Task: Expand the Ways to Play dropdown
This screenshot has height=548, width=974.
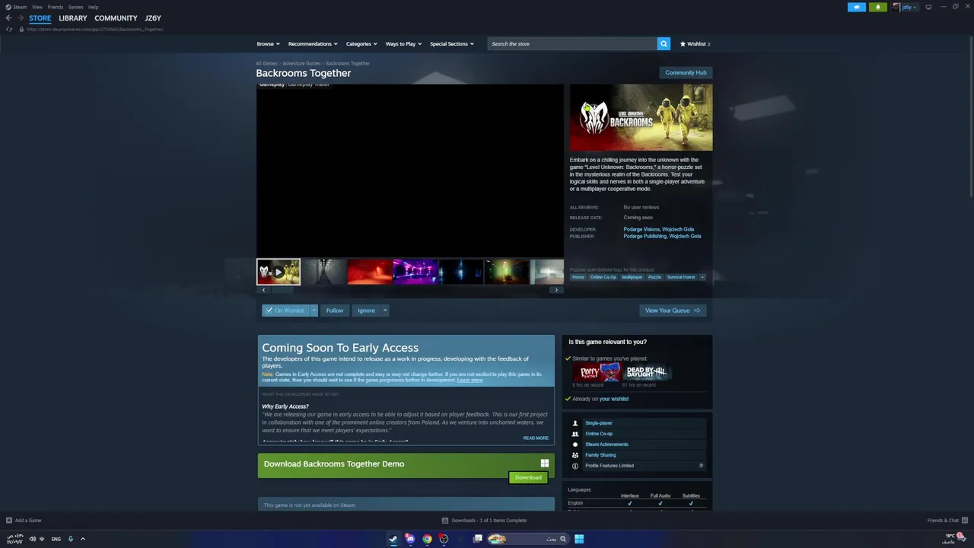Action: (x=403, y=43)
